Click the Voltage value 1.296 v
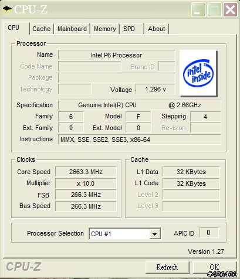 [x=156, y=89]
